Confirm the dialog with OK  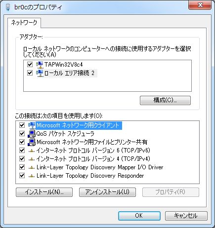click(139, 216)
